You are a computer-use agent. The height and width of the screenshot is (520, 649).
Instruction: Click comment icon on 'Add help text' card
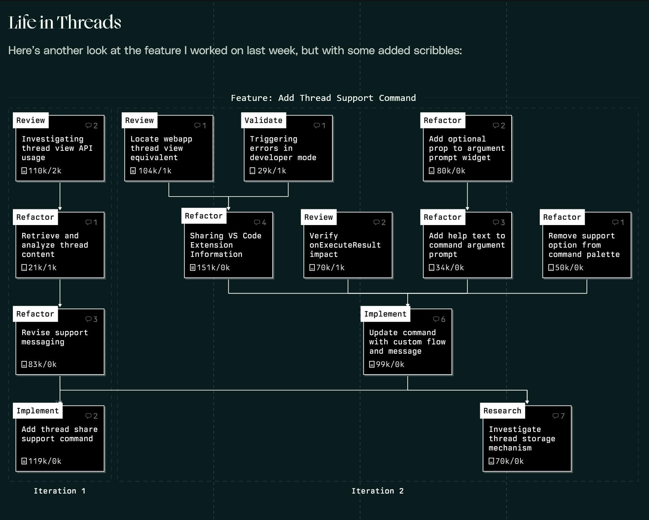(x=496, y=222)
